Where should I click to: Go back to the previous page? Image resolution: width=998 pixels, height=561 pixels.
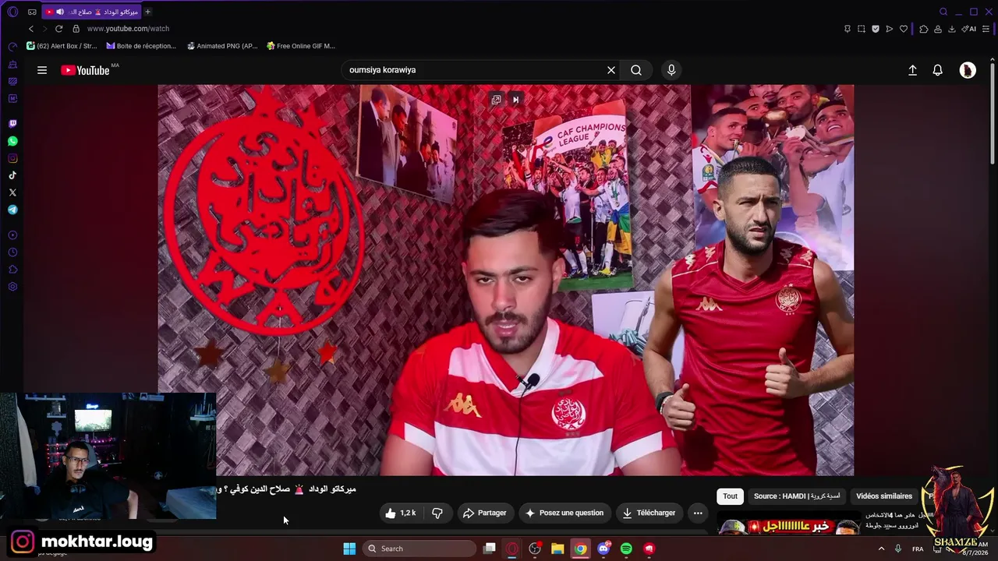click(31, 29)
